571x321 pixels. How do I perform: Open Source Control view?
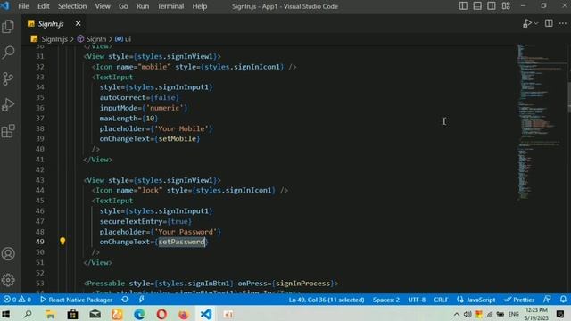coord(8,78)
